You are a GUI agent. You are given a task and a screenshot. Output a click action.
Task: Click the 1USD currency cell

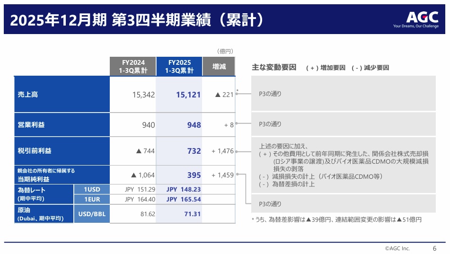click(92, 189)
